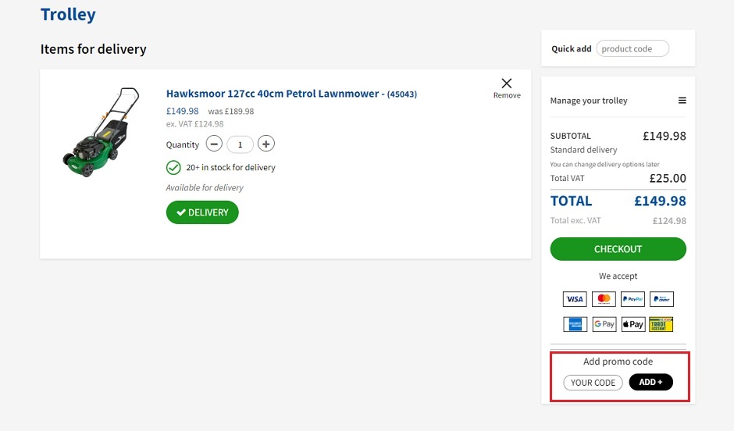Click the quantity value field
Image resolution: width=734 pixels, height=431 pixels.
point(241,144)
